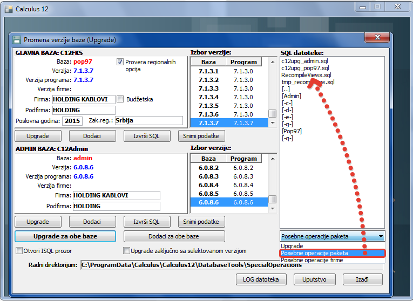This screenshot has height=301, width=413.
Task: Select version 7.1.3.5 in main list
Action: pyautogui.click(x=210, y=106)
